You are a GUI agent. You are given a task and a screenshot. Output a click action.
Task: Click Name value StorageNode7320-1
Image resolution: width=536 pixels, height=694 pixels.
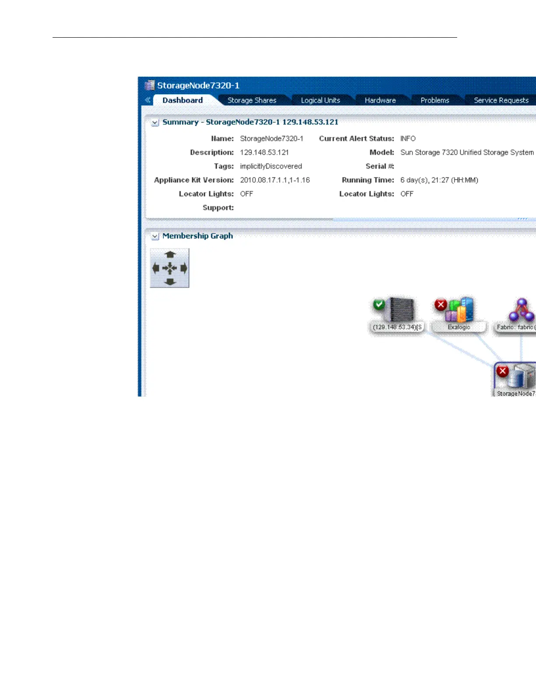(272, 138)
